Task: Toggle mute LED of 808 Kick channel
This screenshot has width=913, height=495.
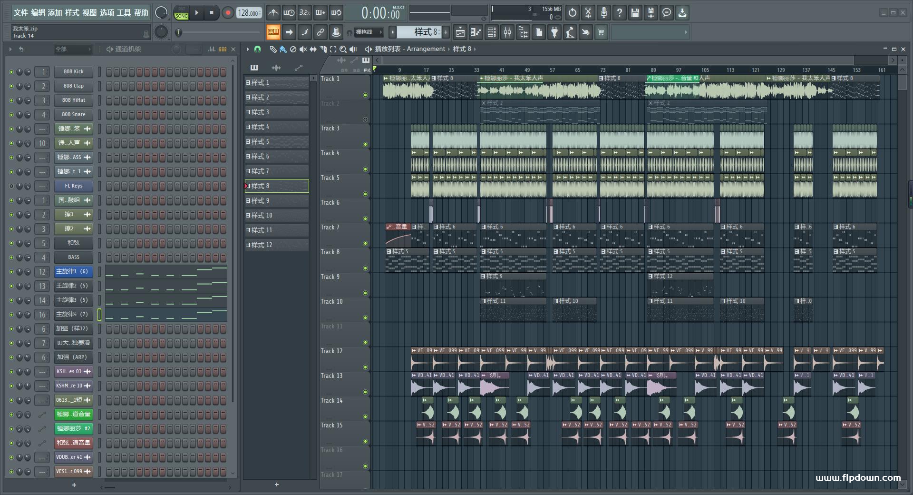Action: tap(11, 72)
